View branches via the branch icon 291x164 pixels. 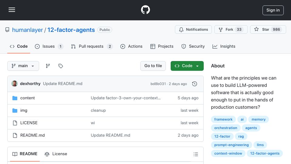tap(48, 66)
